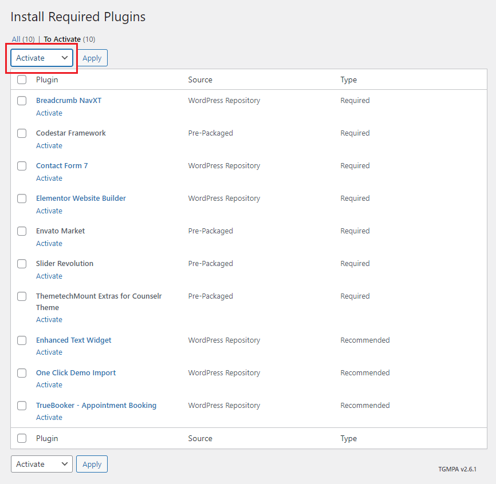Open the Breadcrumb NavXT plugin link

69,101
